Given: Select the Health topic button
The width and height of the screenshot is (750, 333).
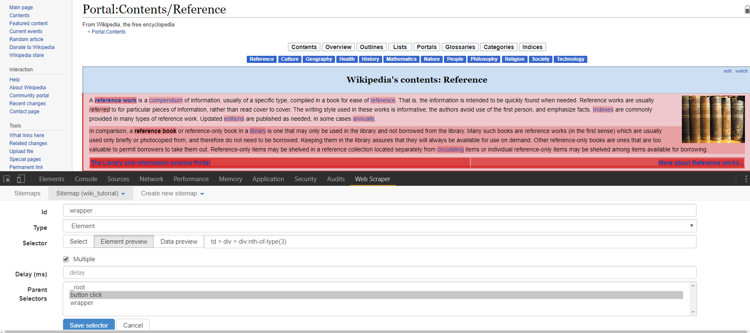Looking at the screenshot, I should 347,59.
